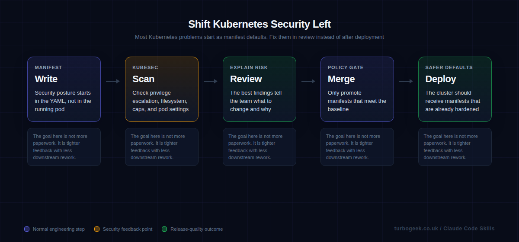Click the 'Release-quality outcome' legend label

(197, 229)
